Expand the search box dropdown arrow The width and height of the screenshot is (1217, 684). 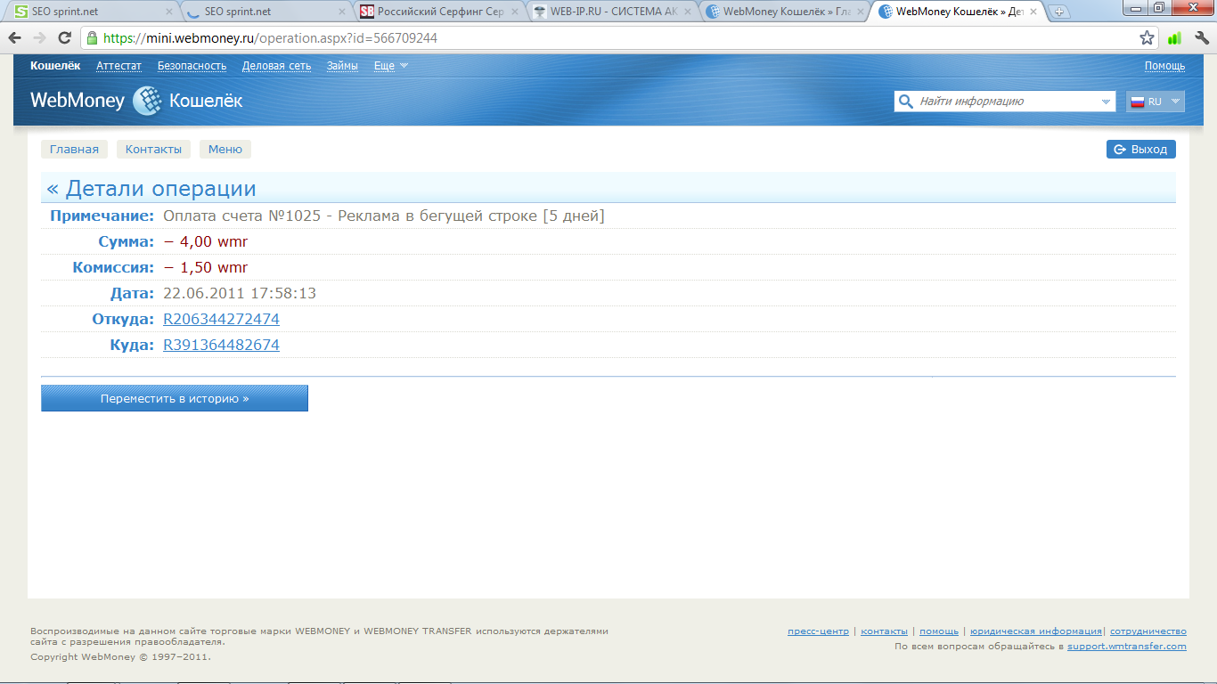1106,102
